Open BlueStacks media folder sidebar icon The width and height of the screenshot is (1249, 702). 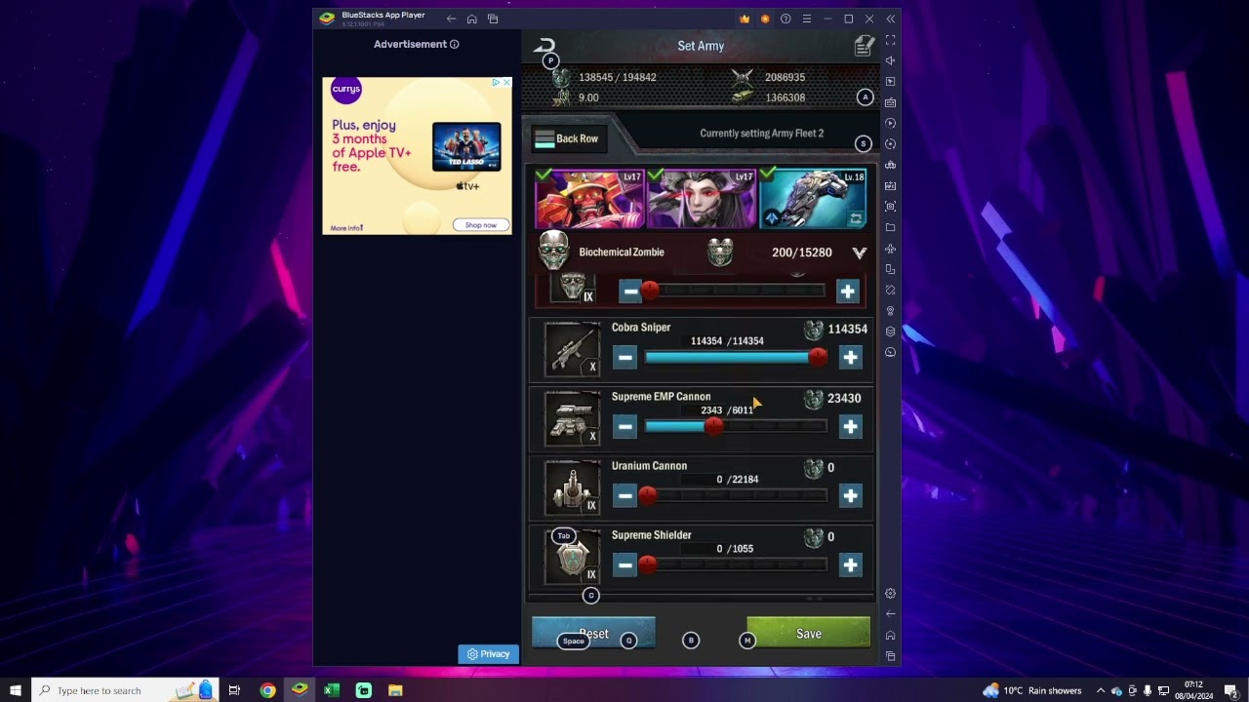(x=890, y=227)
